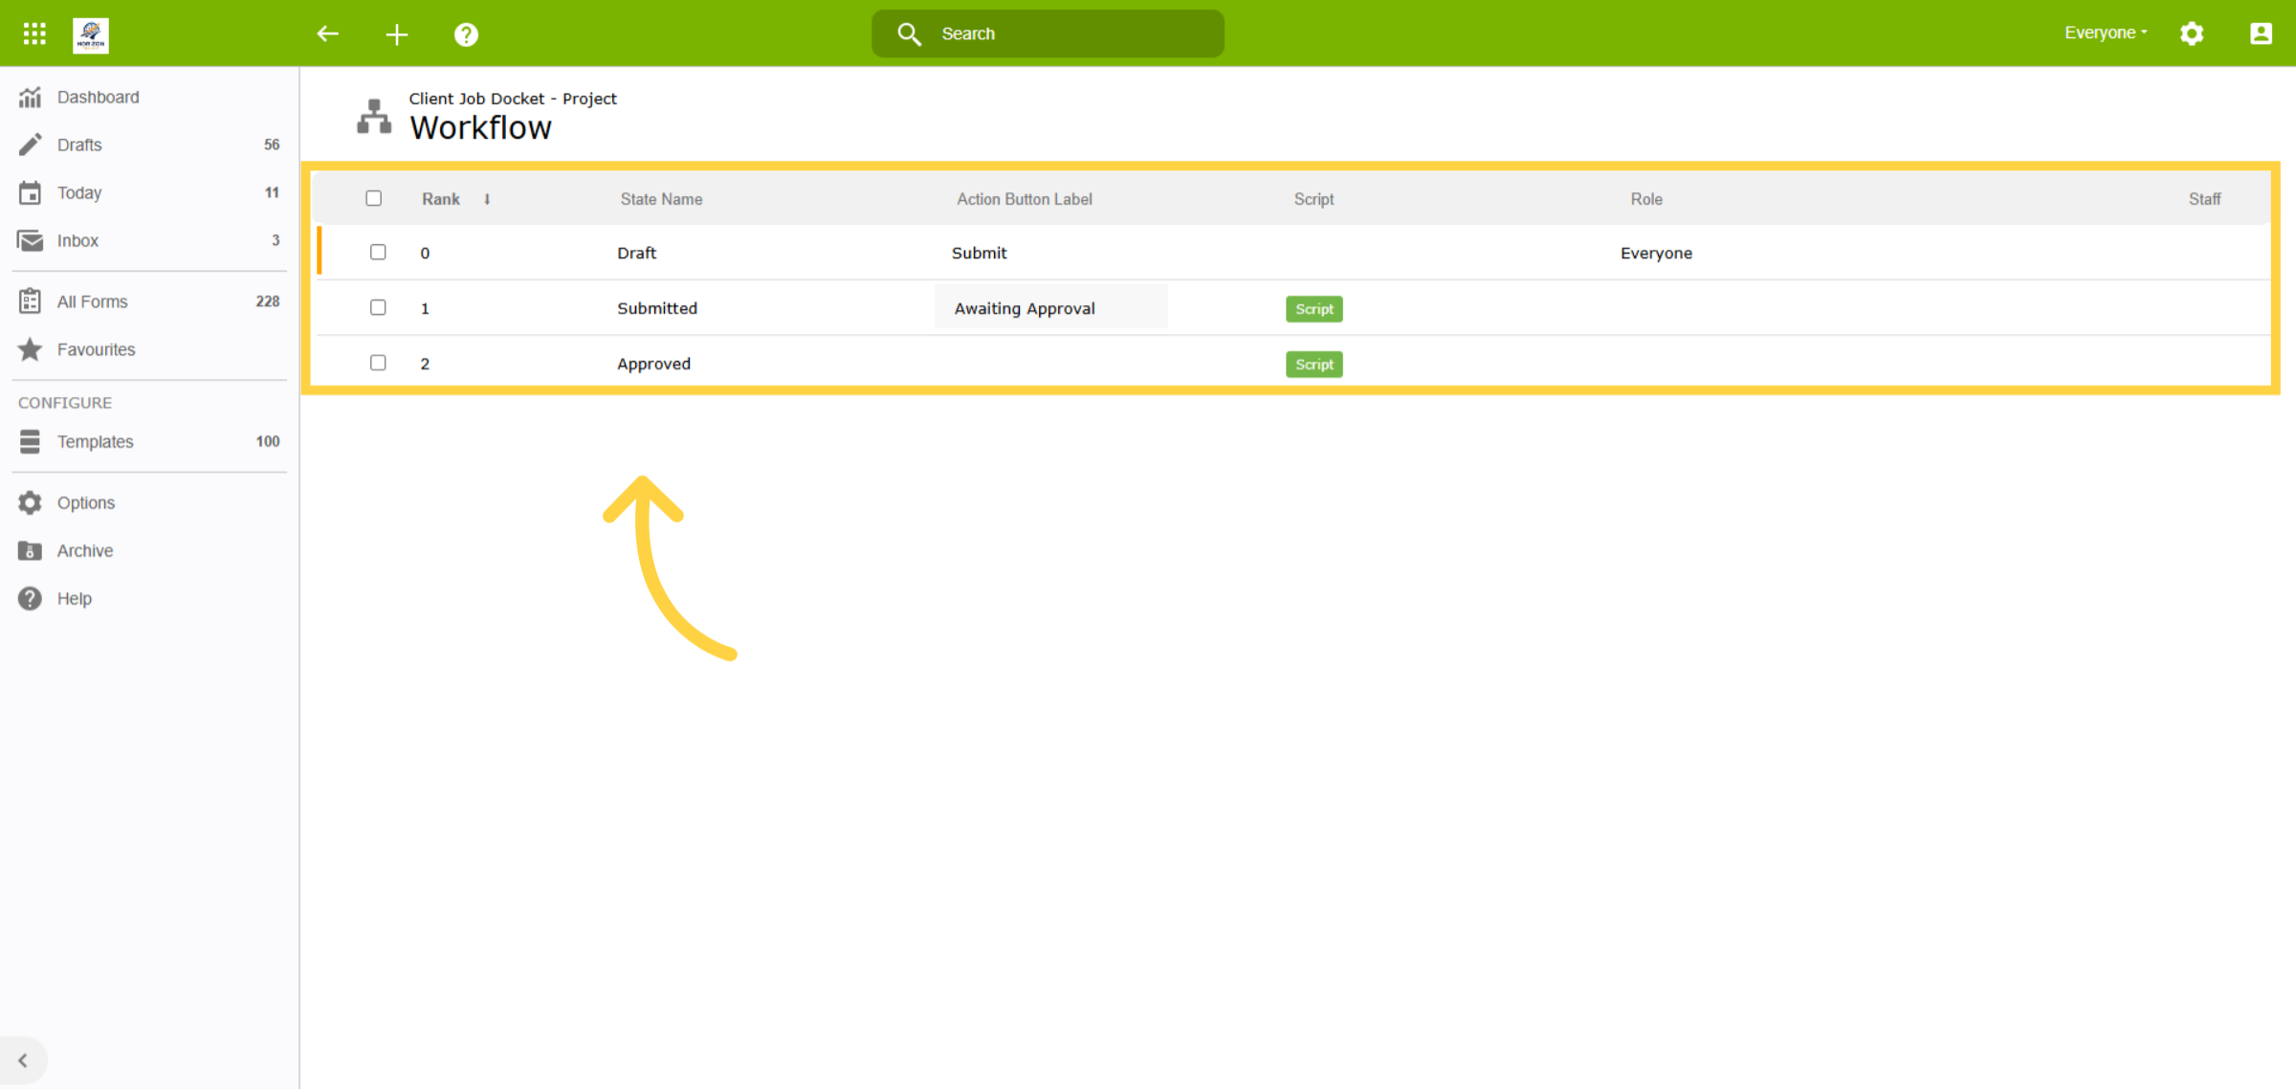
Task: Collapse the sidebar with chevron
Action: [22, 1060]
